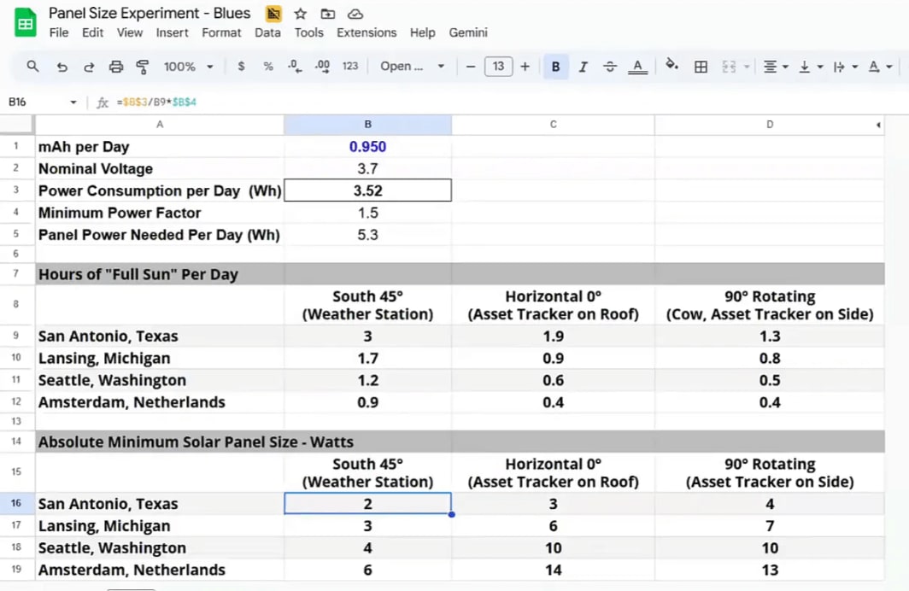Viewport: 909px width, 591px height.
Task: Star the Panel Size Experiment spreadsheet
Action: tap(300, 14)
